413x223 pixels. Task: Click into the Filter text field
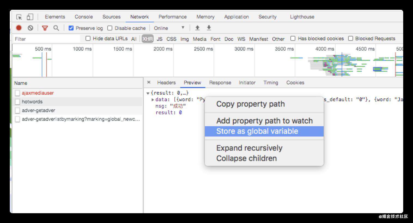pos(47,39)
